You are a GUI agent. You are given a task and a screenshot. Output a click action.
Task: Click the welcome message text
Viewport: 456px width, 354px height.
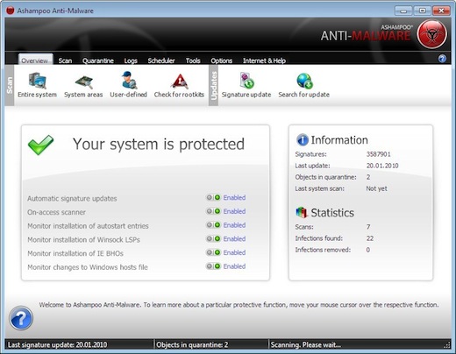[239, 305]
